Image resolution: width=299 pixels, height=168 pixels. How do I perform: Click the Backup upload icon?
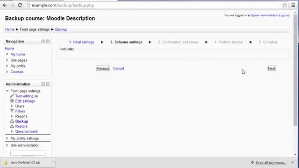tap(12, 121)
